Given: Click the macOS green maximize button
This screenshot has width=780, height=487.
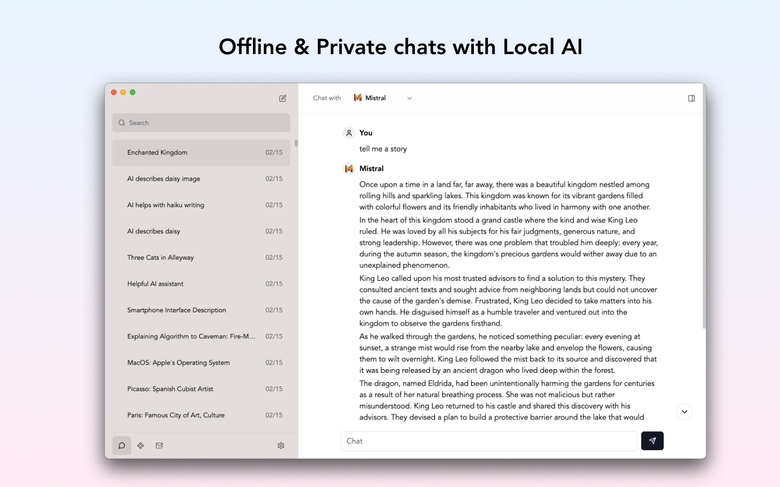Looking at the screenshot, I should click(x=133, y=93).
